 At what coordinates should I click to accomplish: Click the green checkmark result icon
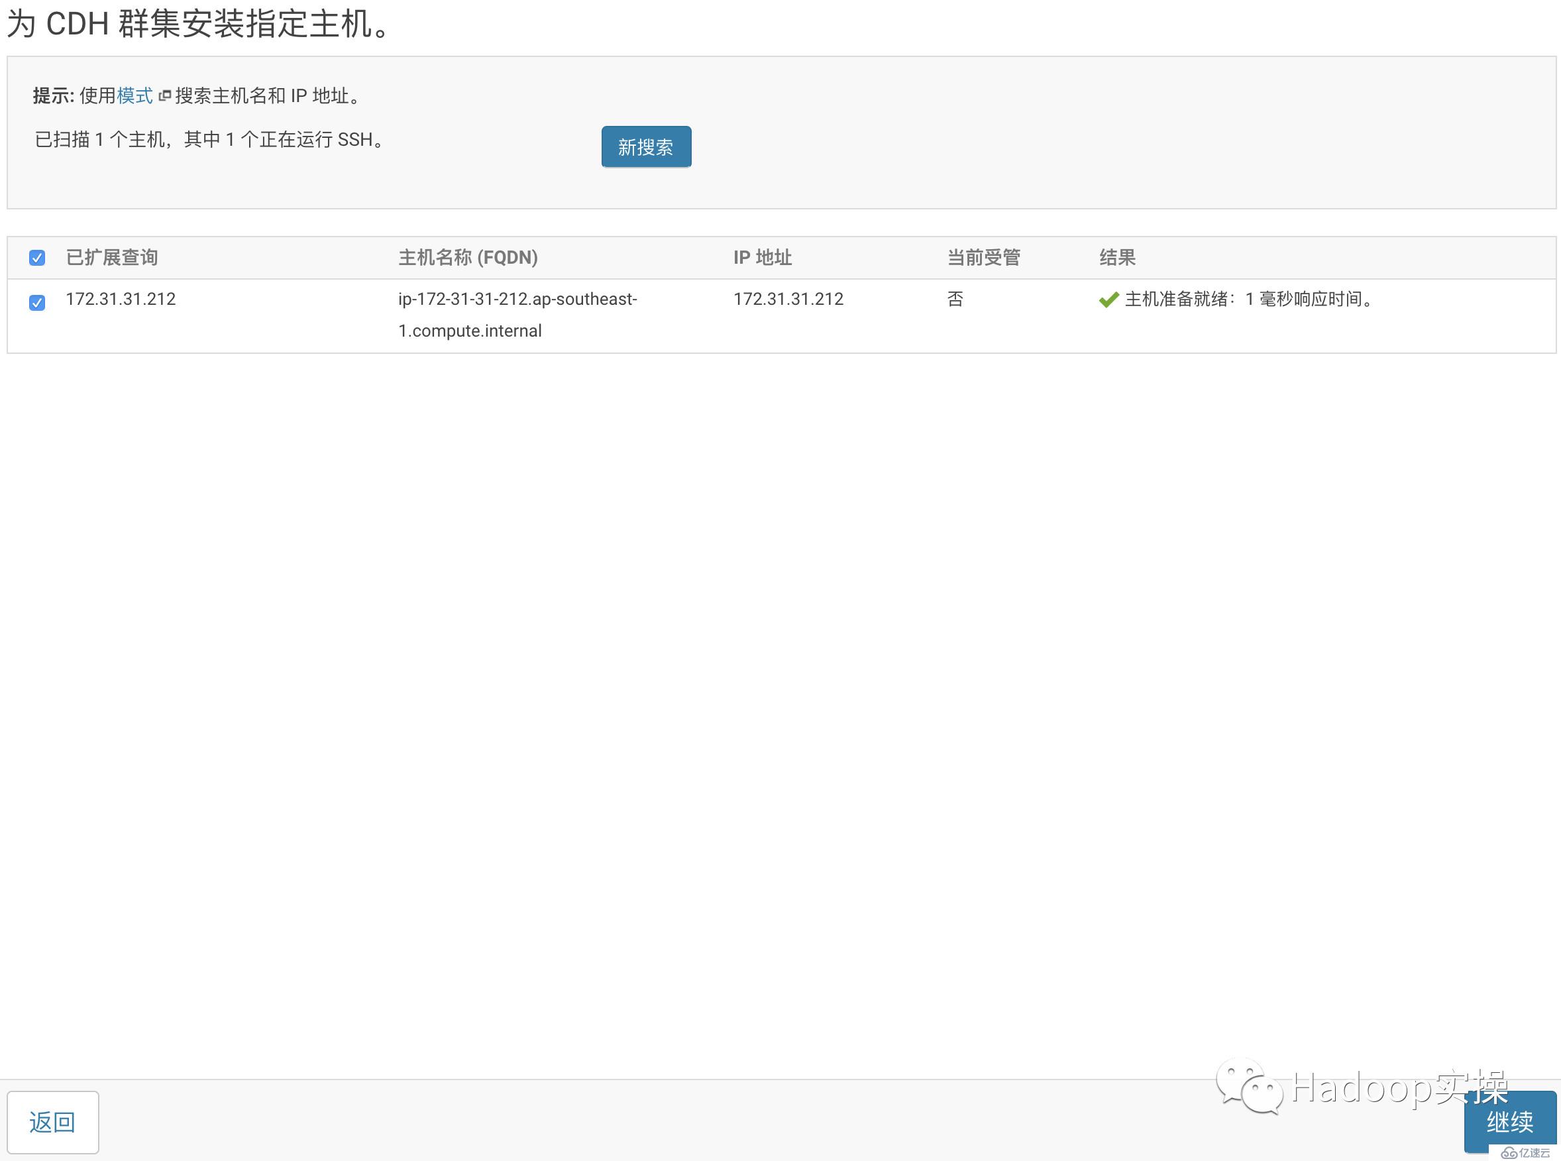pyautogui.click(x=1108, y=300)
